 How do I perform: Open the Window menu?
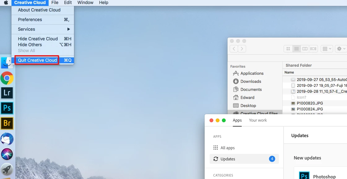coord(85,3)
